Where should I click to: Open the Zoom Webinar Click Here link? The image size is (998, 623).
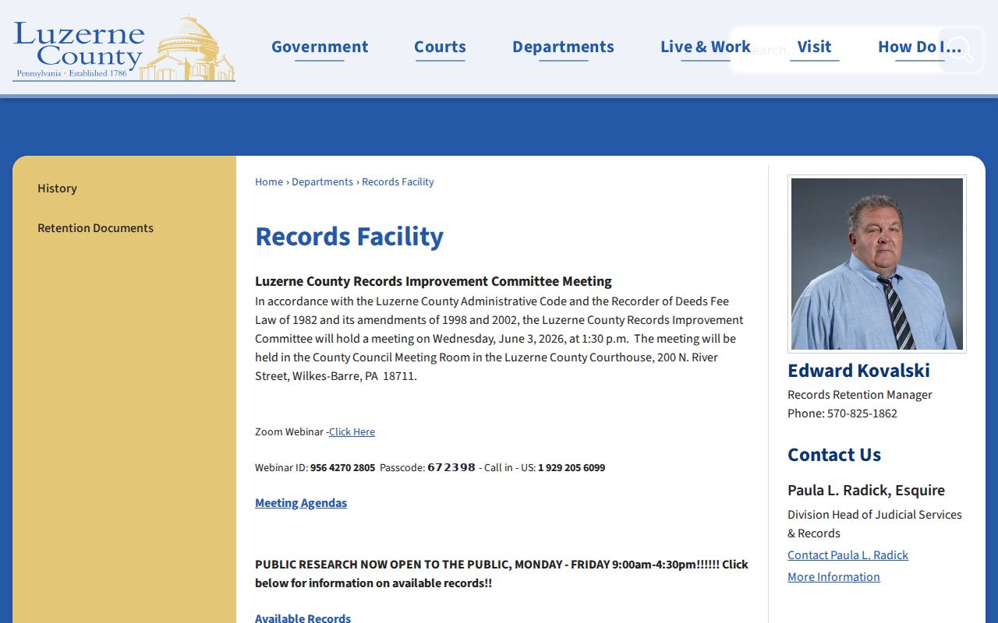(352, 432)
